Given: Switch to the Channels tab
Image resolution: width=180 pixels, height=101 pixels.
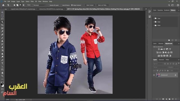Looking at the screenshot, I should pyautogui.click(x=161, y=60).
